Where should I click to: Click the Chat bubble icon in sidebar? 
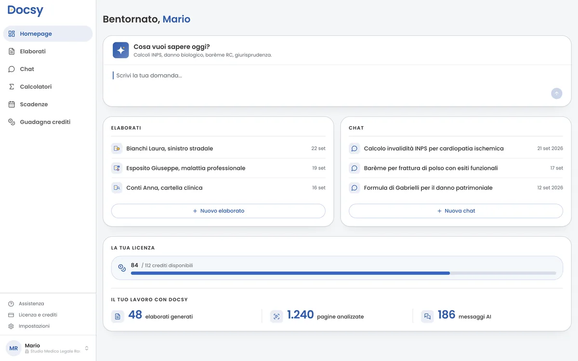[x=12, y=69]
